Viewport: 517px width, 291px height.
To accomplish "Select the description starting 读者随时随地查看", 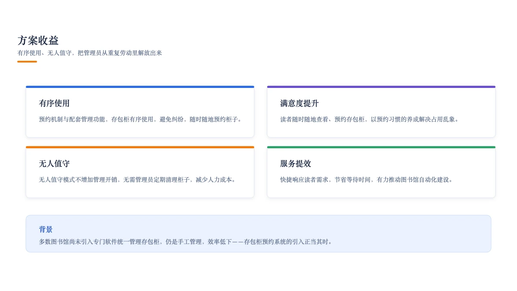I will coord(371,119).
